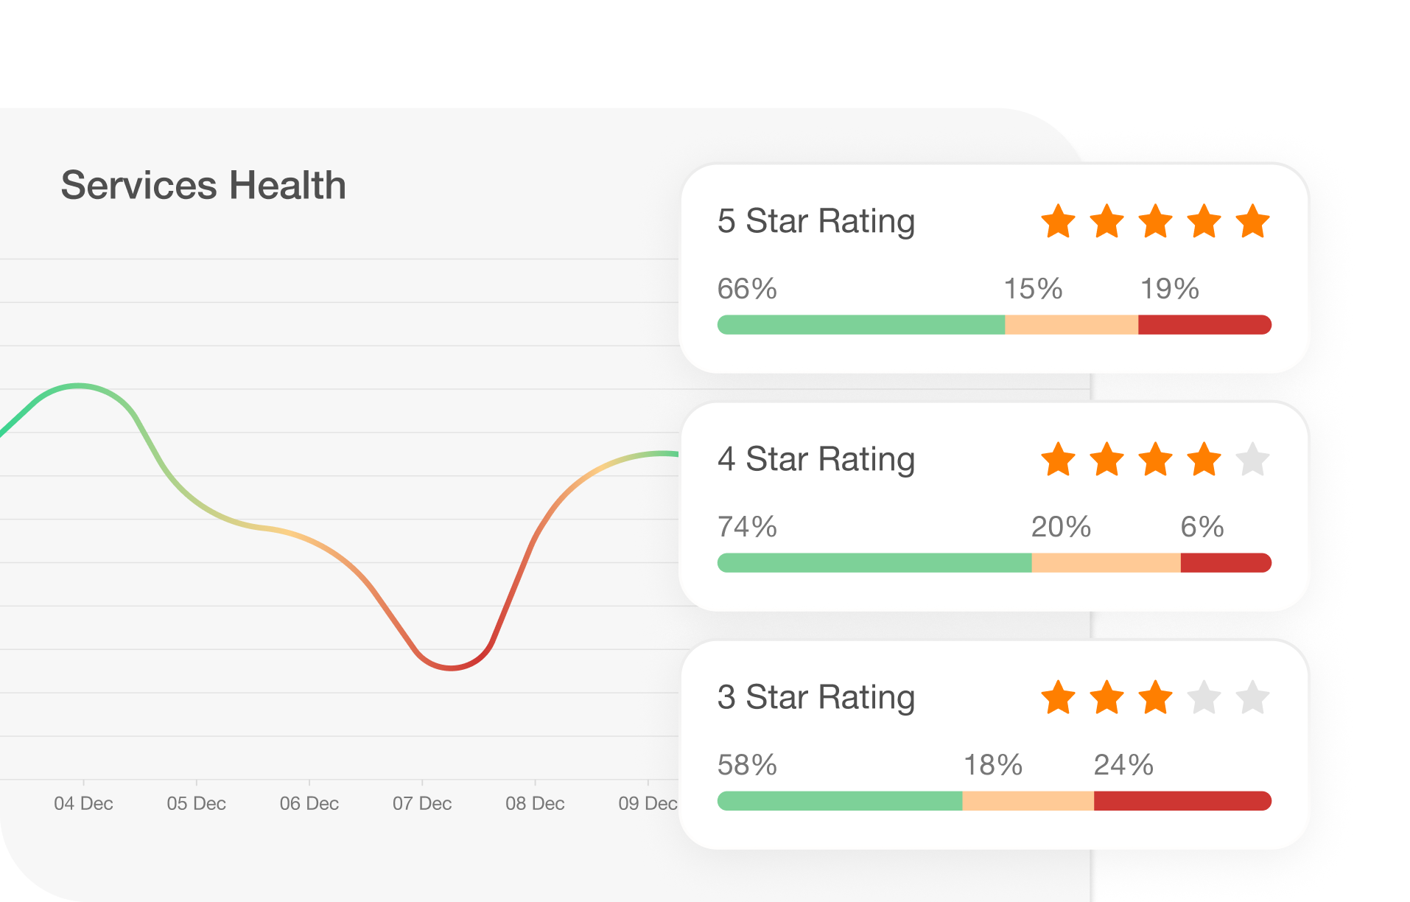Open the 4 Star Rating title

click(816, 459)
